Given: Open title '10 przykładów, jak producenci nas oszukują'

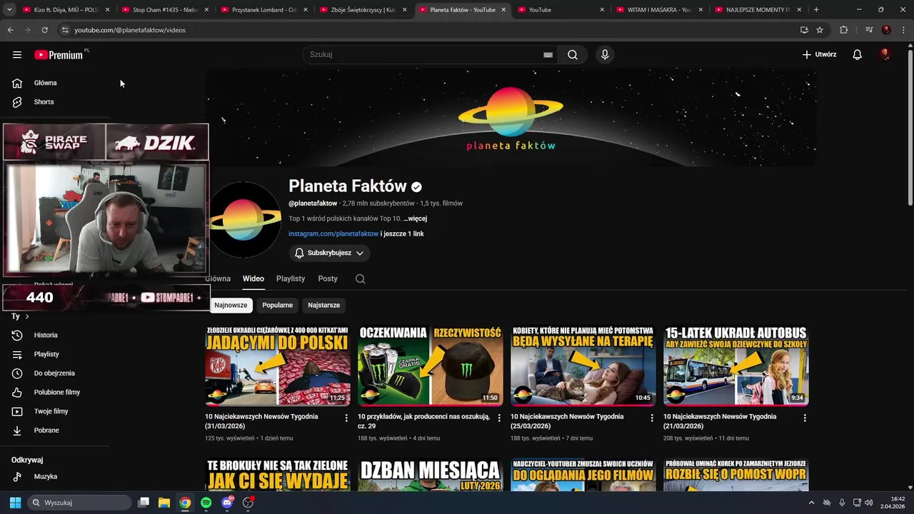Looking at the screenshot, I should click(423, 421).
